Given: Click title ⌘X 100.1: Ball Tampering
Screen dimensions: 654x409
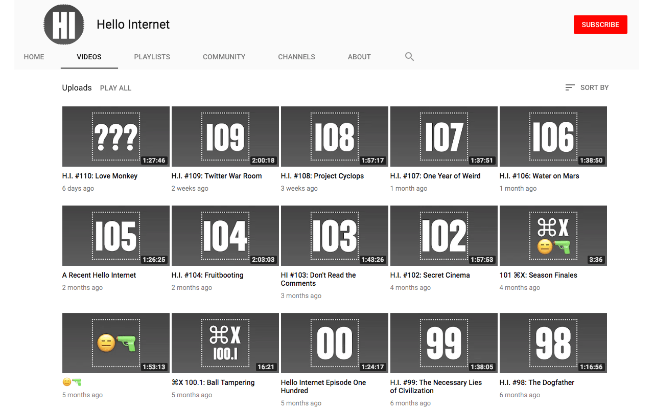Looking at the screenshot, I should pyautogui.click(x=213, y=382).
